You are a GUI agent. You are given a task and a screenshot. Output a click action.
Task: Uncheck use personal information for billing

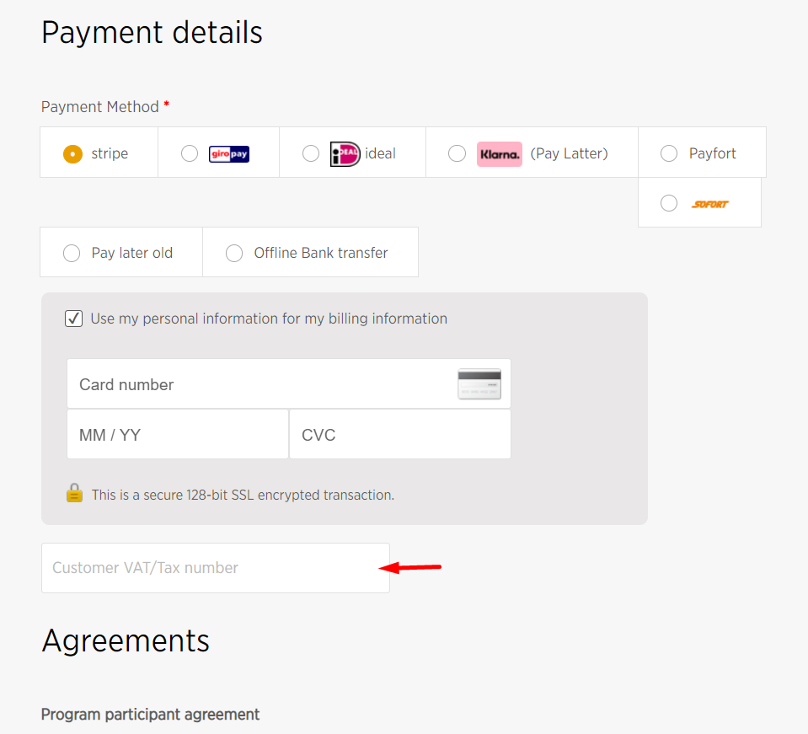point(73,319)
